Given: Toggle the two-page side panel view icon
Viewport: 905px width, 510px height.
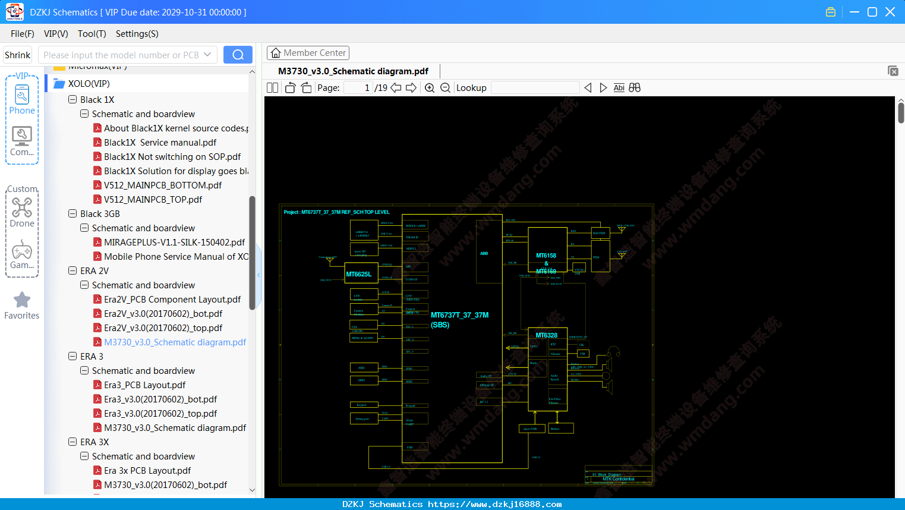Looking at the screenshot, I should pos(272,88).
